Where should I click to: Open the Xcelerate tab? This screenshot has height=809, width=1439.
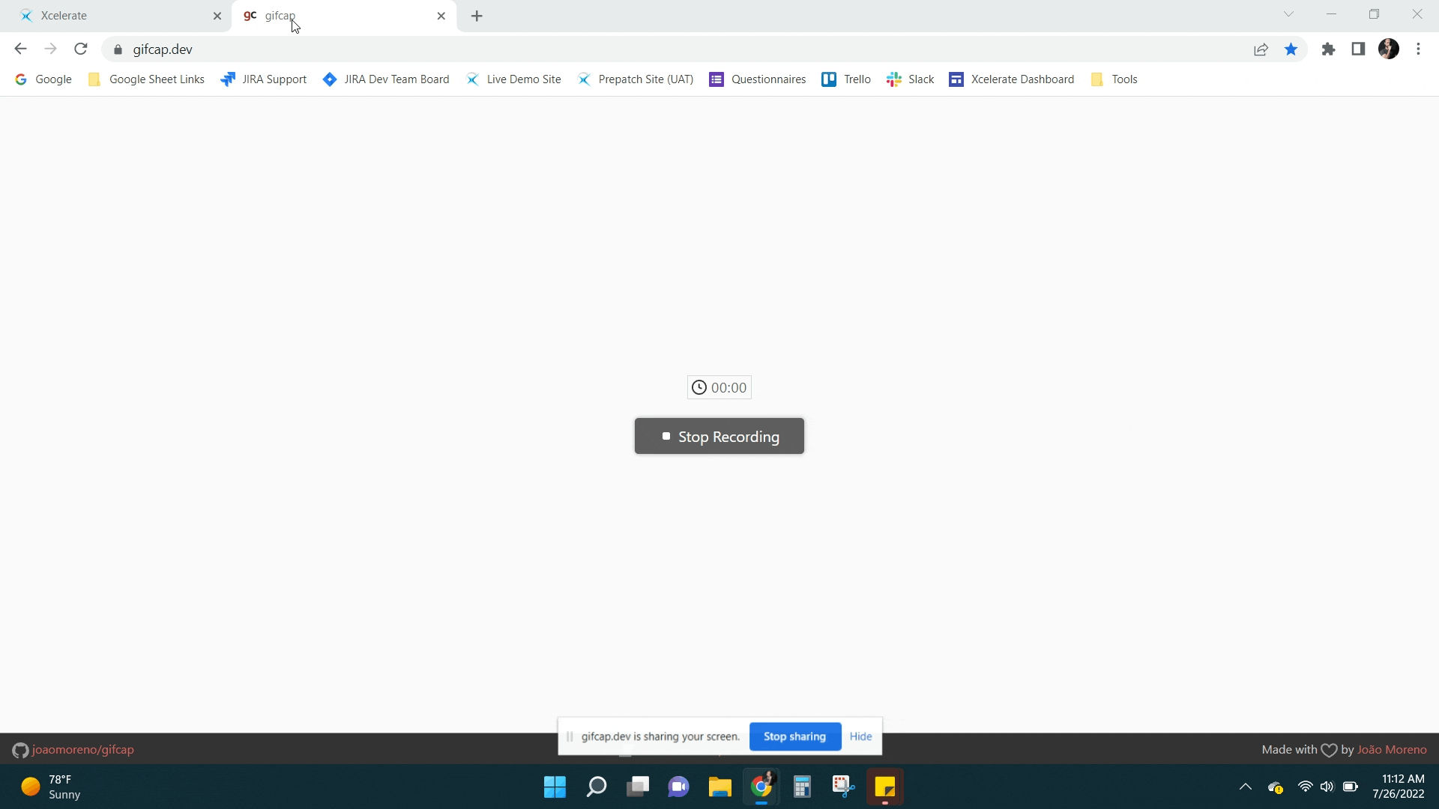tap(112, 15)
